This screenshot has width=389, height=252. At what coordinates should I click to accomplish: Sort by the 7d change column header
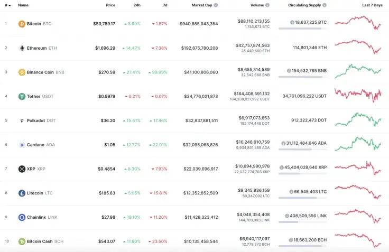click(x=165, y=5)
